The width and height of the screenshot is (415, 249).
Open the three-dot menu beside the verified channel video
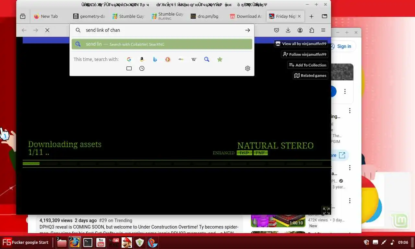click(x=350, y=168)
